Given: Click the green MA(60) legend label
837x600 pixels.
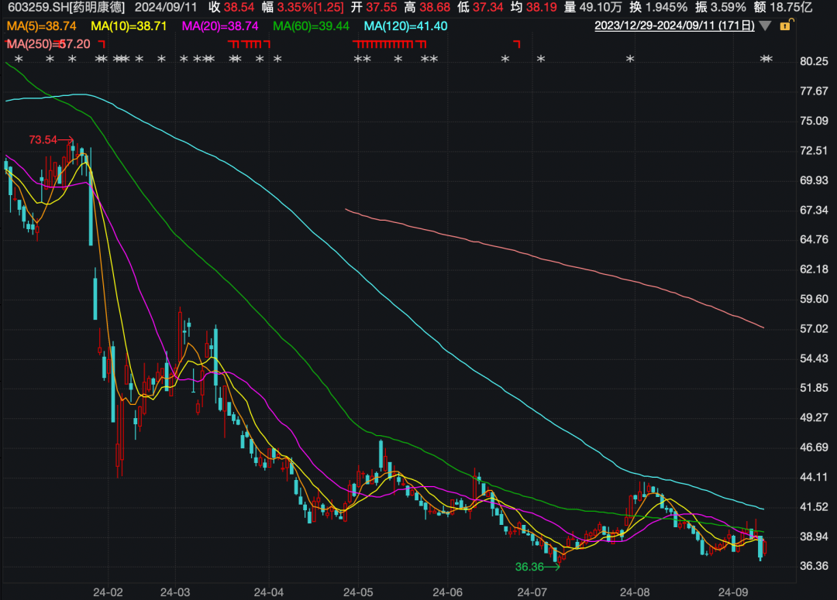Looking at the screenshot, I should [x=312, y=26].
